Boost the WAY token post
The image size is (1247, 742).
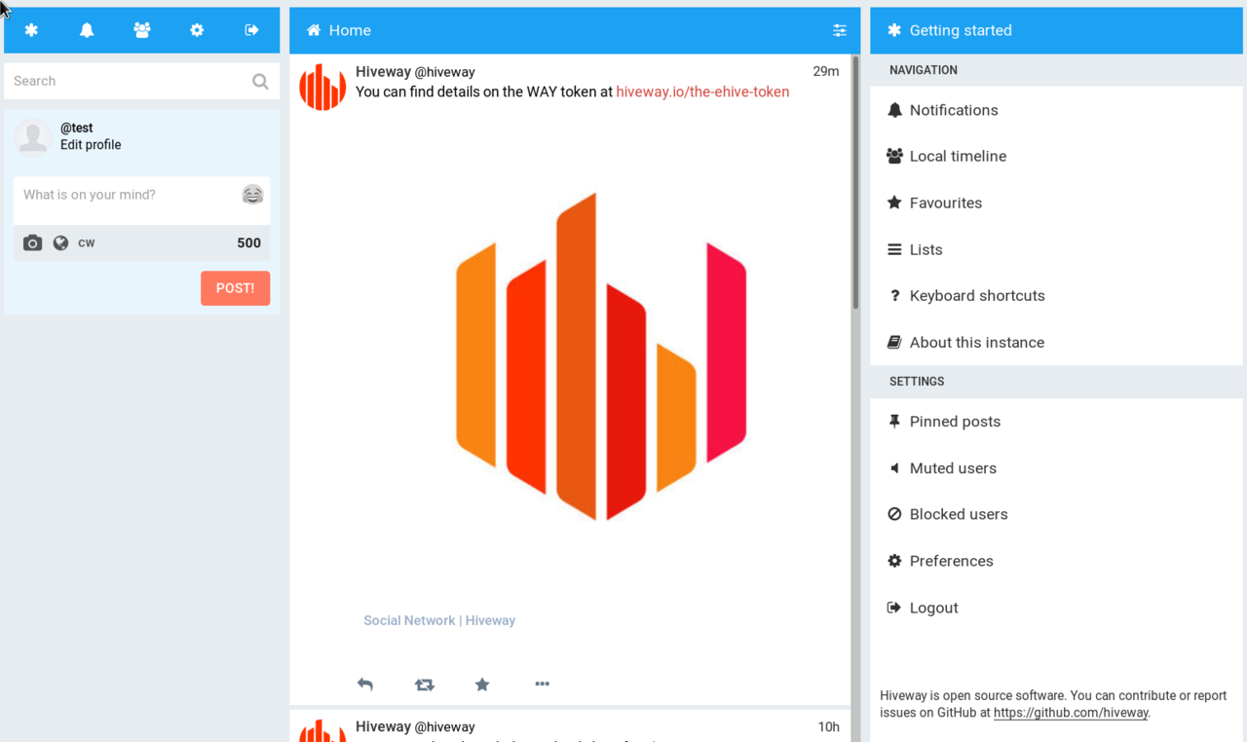(424, 685)
